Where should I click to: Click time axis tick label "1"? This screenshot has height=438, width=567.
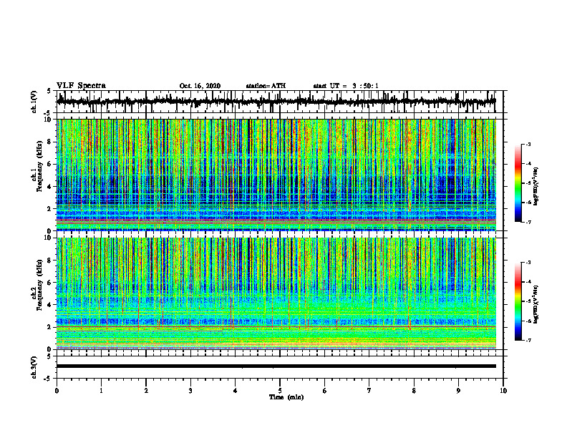(x=101, y=391)
